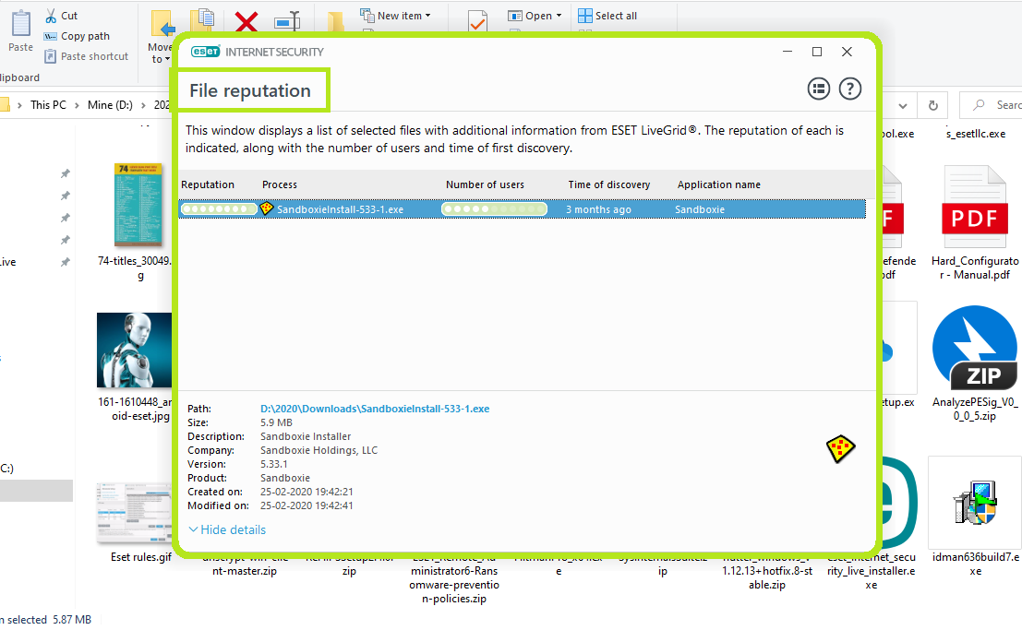Click the first pin icon in Explorer quick access
The image size is (1022, 630).
(x=66, y=173)
